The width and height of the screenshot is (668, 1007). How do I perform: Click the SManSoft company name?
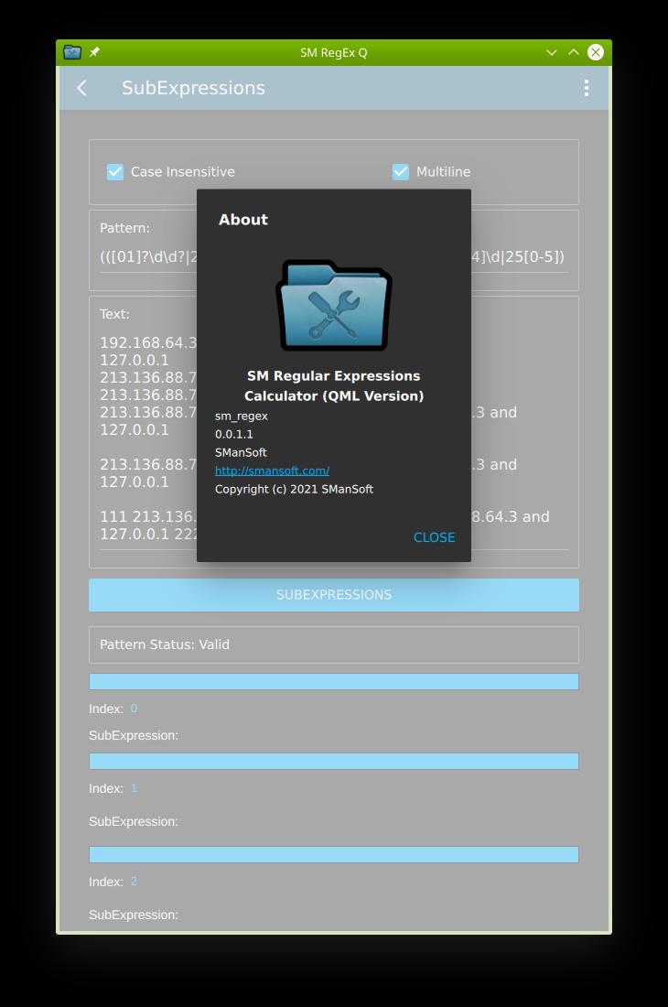[241, 453]
